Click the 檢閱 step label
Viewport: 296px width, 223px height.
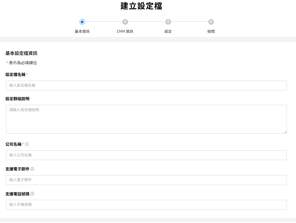pyautogui.click(x=211, y=31)
